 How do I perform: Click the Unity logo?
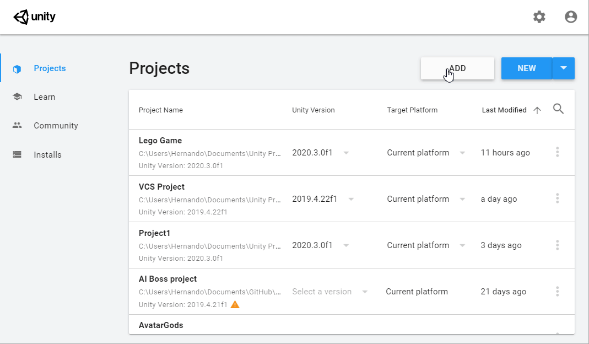point(34,17)
